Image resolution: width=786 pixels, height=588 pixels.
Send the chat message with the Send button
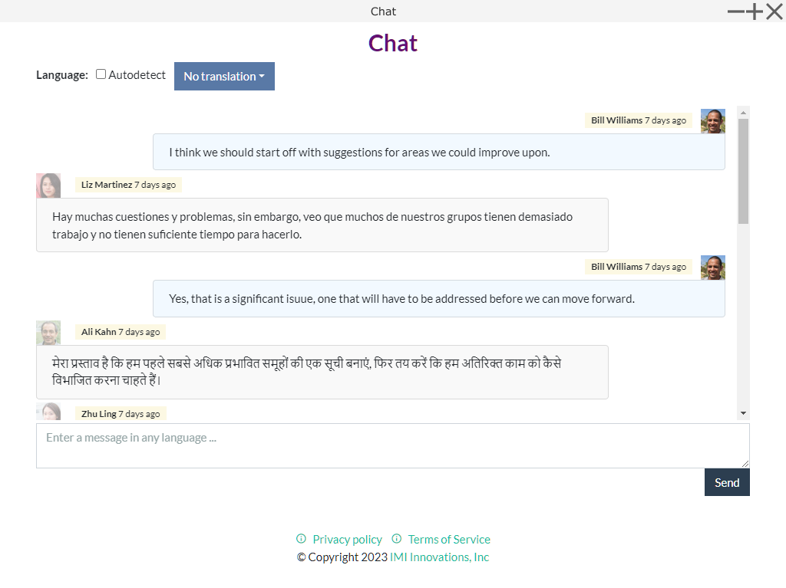pyautogui.click(x=726, y=482)
